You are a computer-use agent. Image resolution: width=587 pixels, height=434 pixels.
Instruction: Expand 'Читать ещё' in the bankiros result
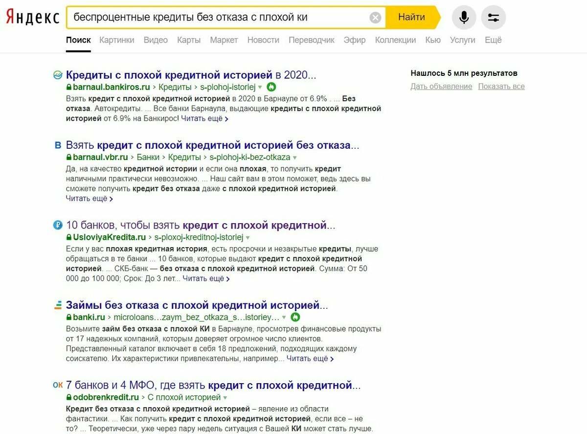coord(204,118)
